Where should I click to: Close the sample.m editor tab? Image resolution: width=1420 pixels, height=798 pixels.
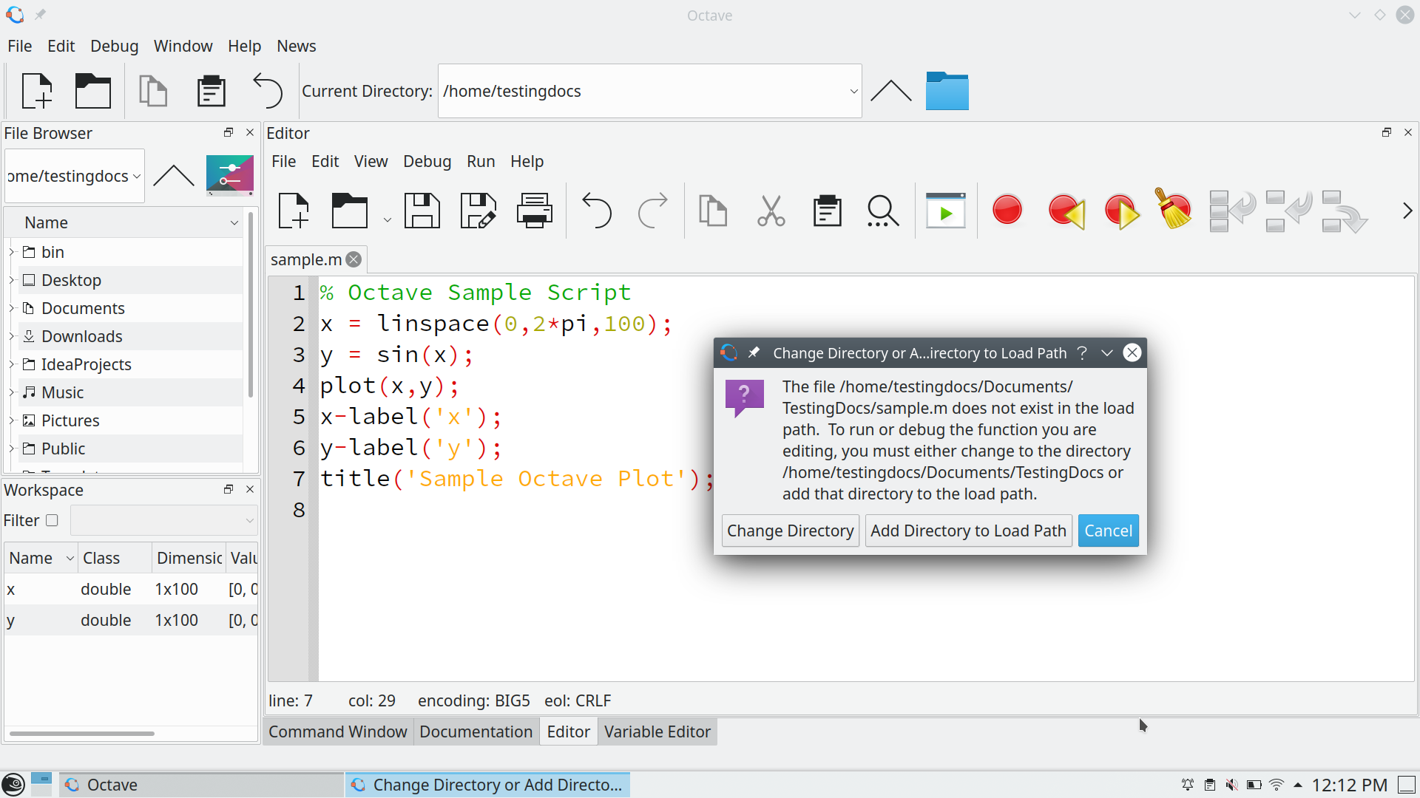coord(354,259)
